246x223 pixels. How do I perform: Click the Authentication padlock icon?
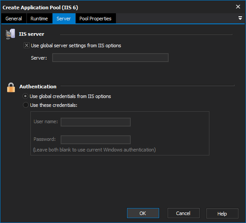[x=11, y=87]
